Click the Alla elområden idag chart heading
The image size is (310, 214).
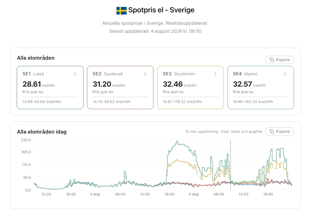(42, 132)
